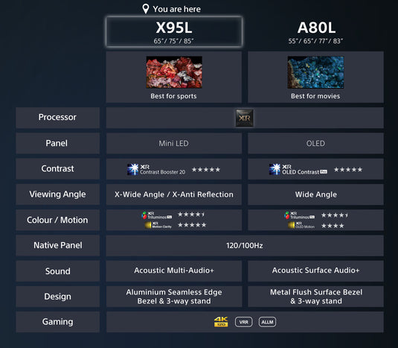
Task: Click the ALLM gaming badge
Action: [x=267, y=322]
